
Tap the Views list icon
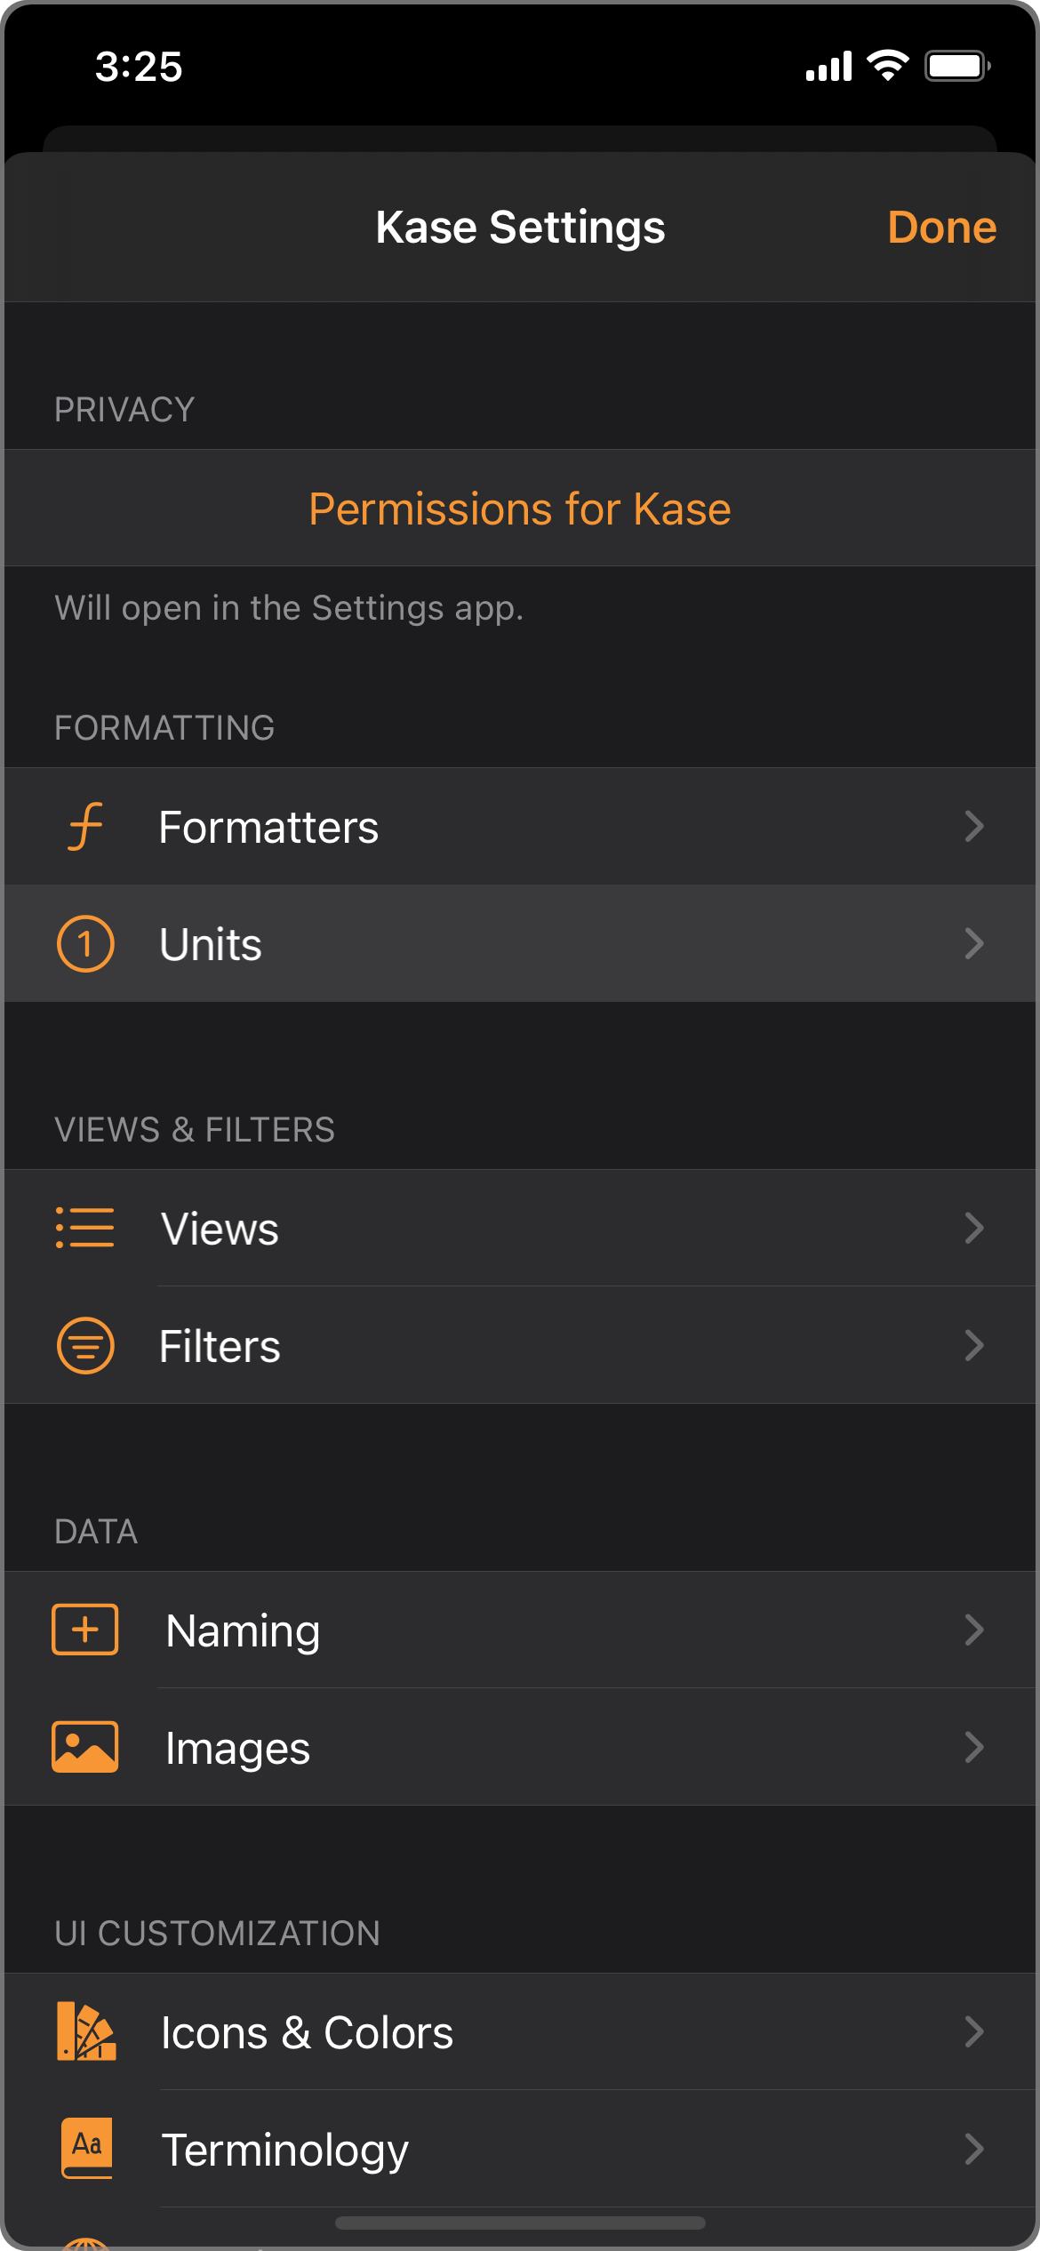85,1228
